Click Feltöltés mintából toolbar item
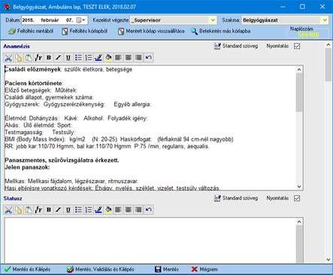The height and width of the screenshot is (275, 333). (31, 32)
